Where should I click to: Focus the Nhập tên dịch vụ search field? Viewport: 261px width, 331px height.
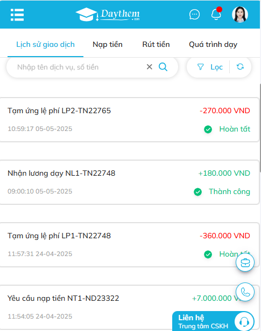pyautogui.click(x=80, y=67)
